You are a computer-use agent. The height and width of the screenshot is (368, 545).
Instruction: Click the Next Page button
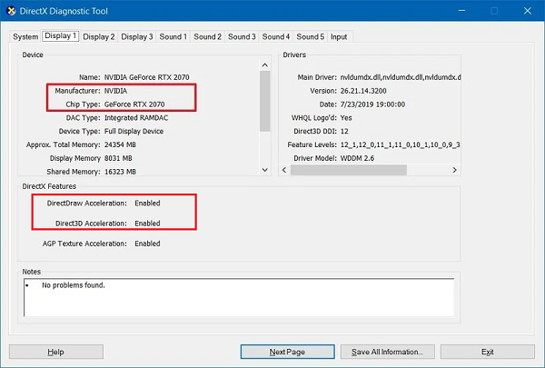tap(287, 352)
